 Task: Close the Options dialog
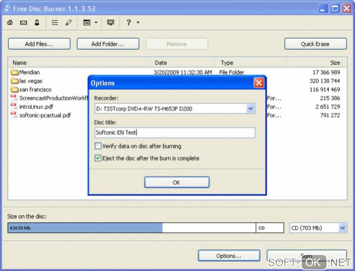pos(259,83)
